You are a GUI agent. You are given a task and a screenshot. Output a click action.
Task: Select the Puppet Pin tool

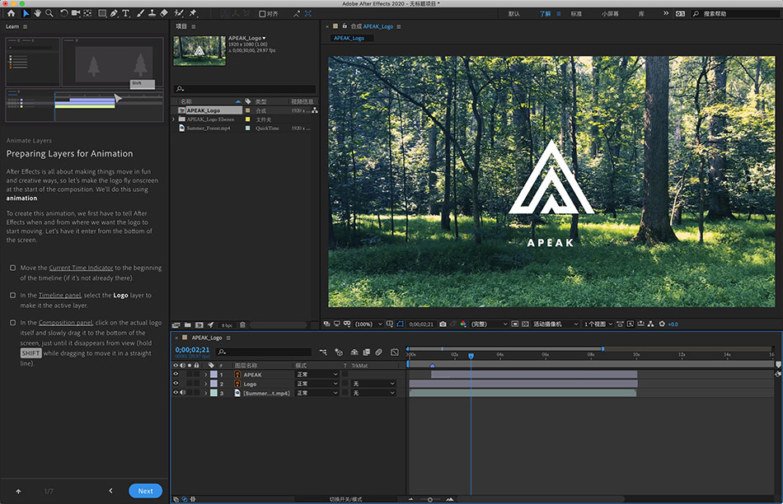[x=193, y=13]
